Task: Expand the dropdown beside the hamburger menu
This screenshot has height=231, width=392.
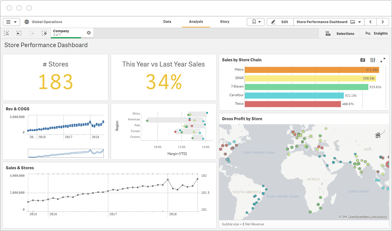Action: click(x=15, y=22)
